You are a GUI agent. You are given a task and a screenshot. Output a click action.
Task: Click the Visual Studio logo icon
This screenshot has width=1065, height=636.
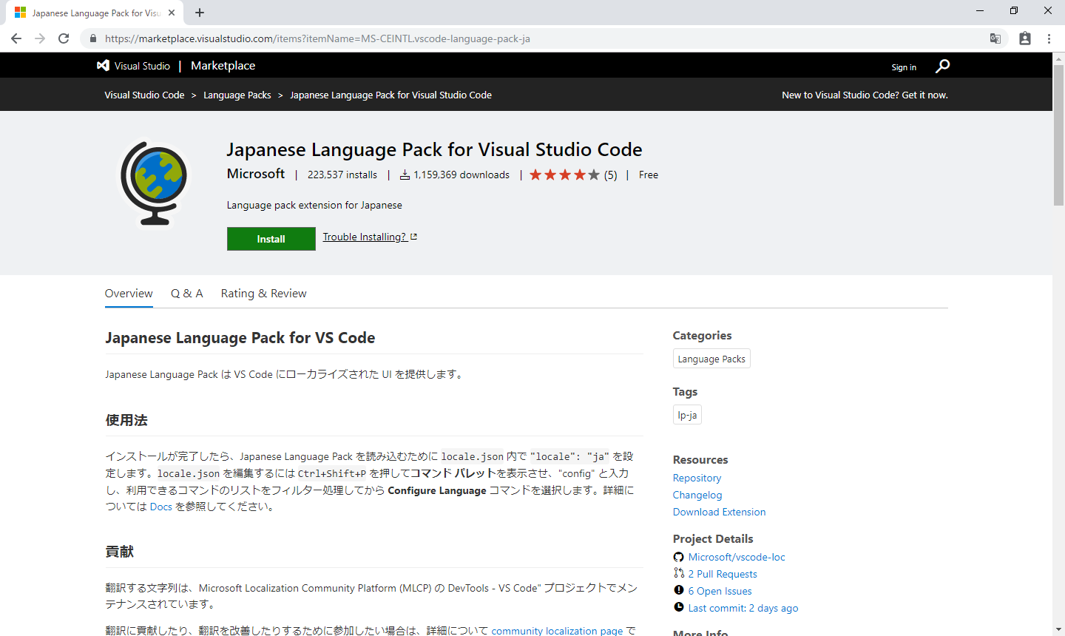click(x=104, y=66)
